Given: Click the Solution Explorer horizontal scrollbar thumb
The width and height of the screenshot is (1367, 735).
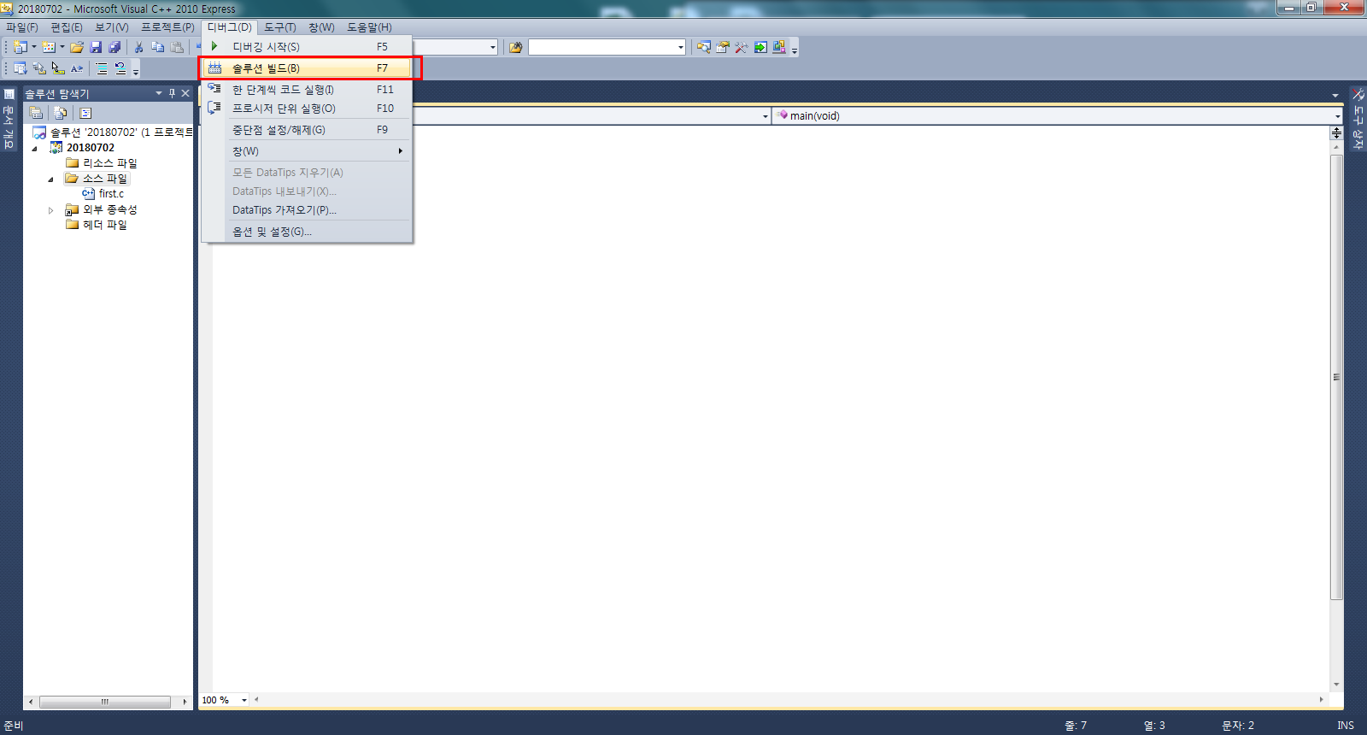Looking at the screenshot, I should coord(105,702).
